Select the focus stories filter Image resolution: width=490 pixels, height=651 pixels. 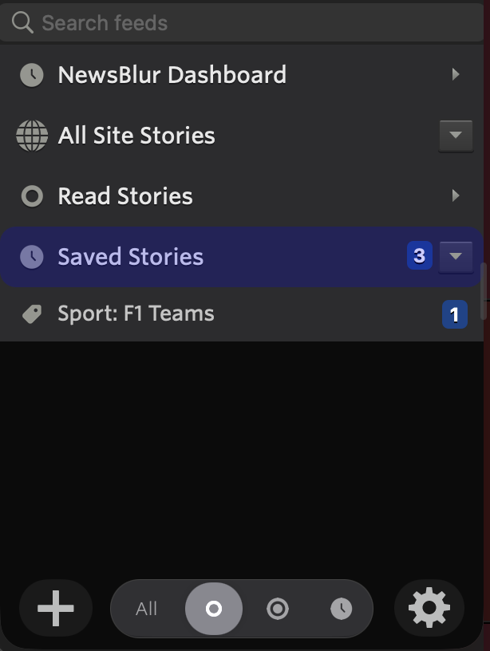click(278, 610)
